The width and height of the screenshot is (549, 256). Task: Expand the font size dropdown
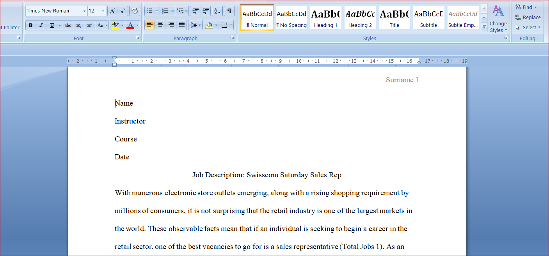pyautogui.click(x=103, y=11)
